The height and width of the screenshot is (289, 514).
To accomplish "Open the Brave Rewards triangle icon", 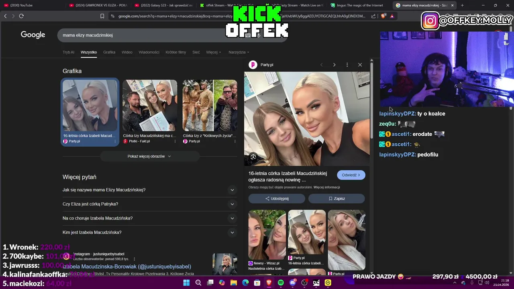I will coord(392,16).
